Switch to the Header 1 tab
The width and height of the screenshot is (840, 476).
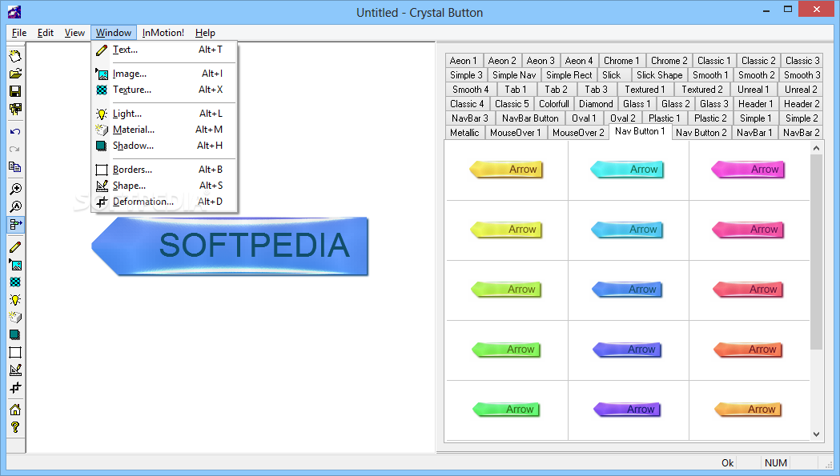click(x=755, y=104)
